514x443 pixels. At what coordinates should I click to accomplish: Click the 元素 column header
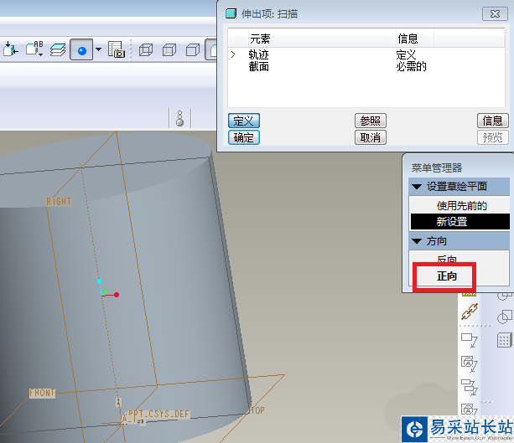322,39
